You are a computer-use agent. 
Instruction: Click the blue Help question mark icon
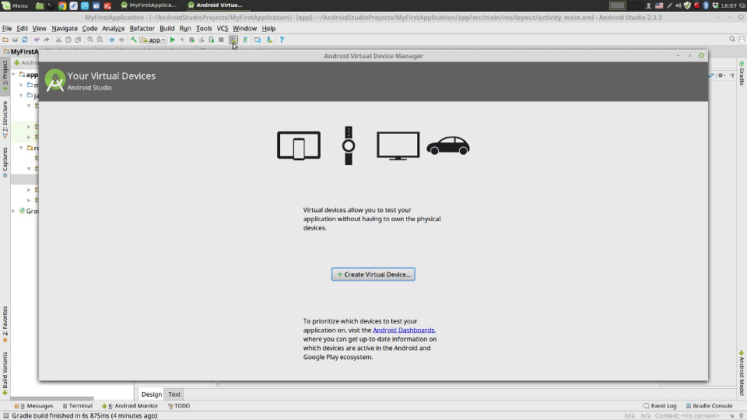[282, 40]
